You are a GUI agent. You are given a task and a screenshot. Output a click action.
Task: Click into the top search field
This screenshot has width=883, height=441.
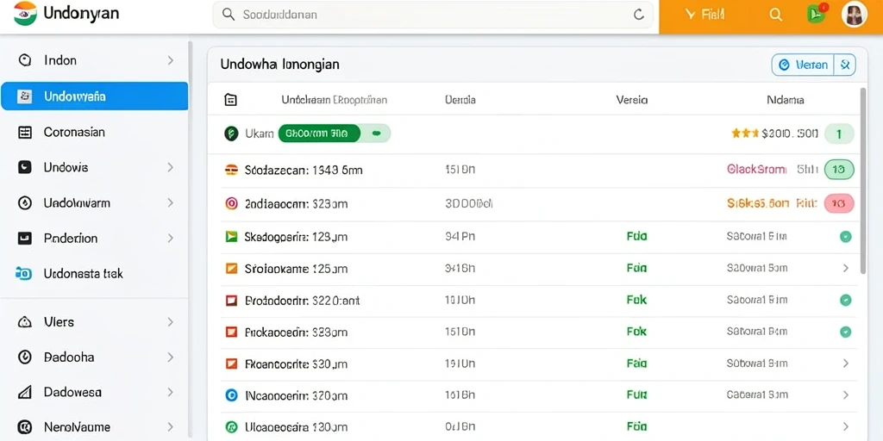tap(433, 15)
